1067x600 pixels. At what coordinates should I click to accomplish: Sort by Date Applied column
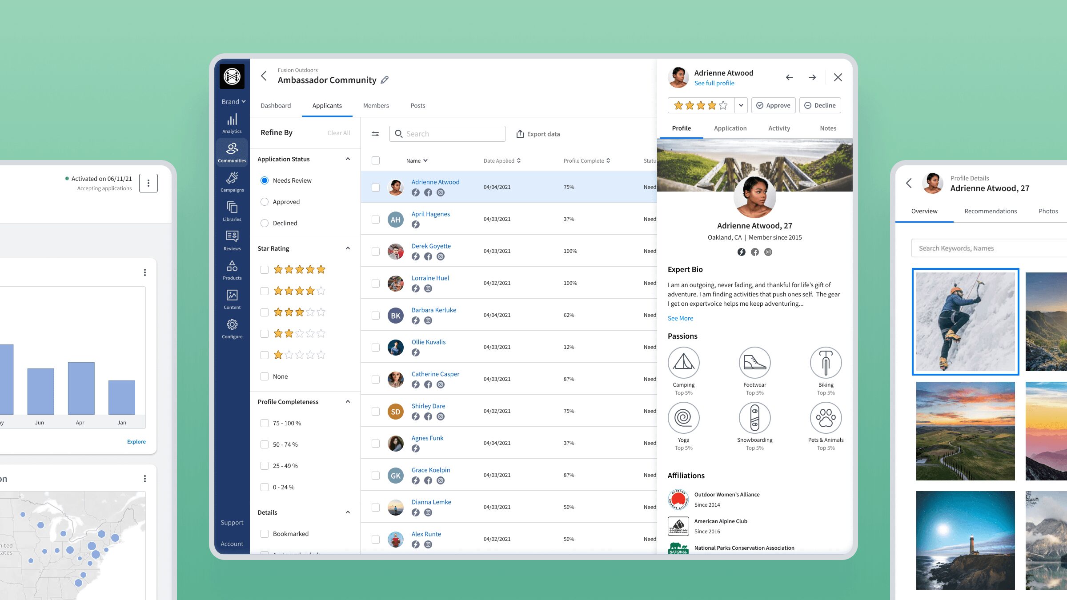click(502, 161)
